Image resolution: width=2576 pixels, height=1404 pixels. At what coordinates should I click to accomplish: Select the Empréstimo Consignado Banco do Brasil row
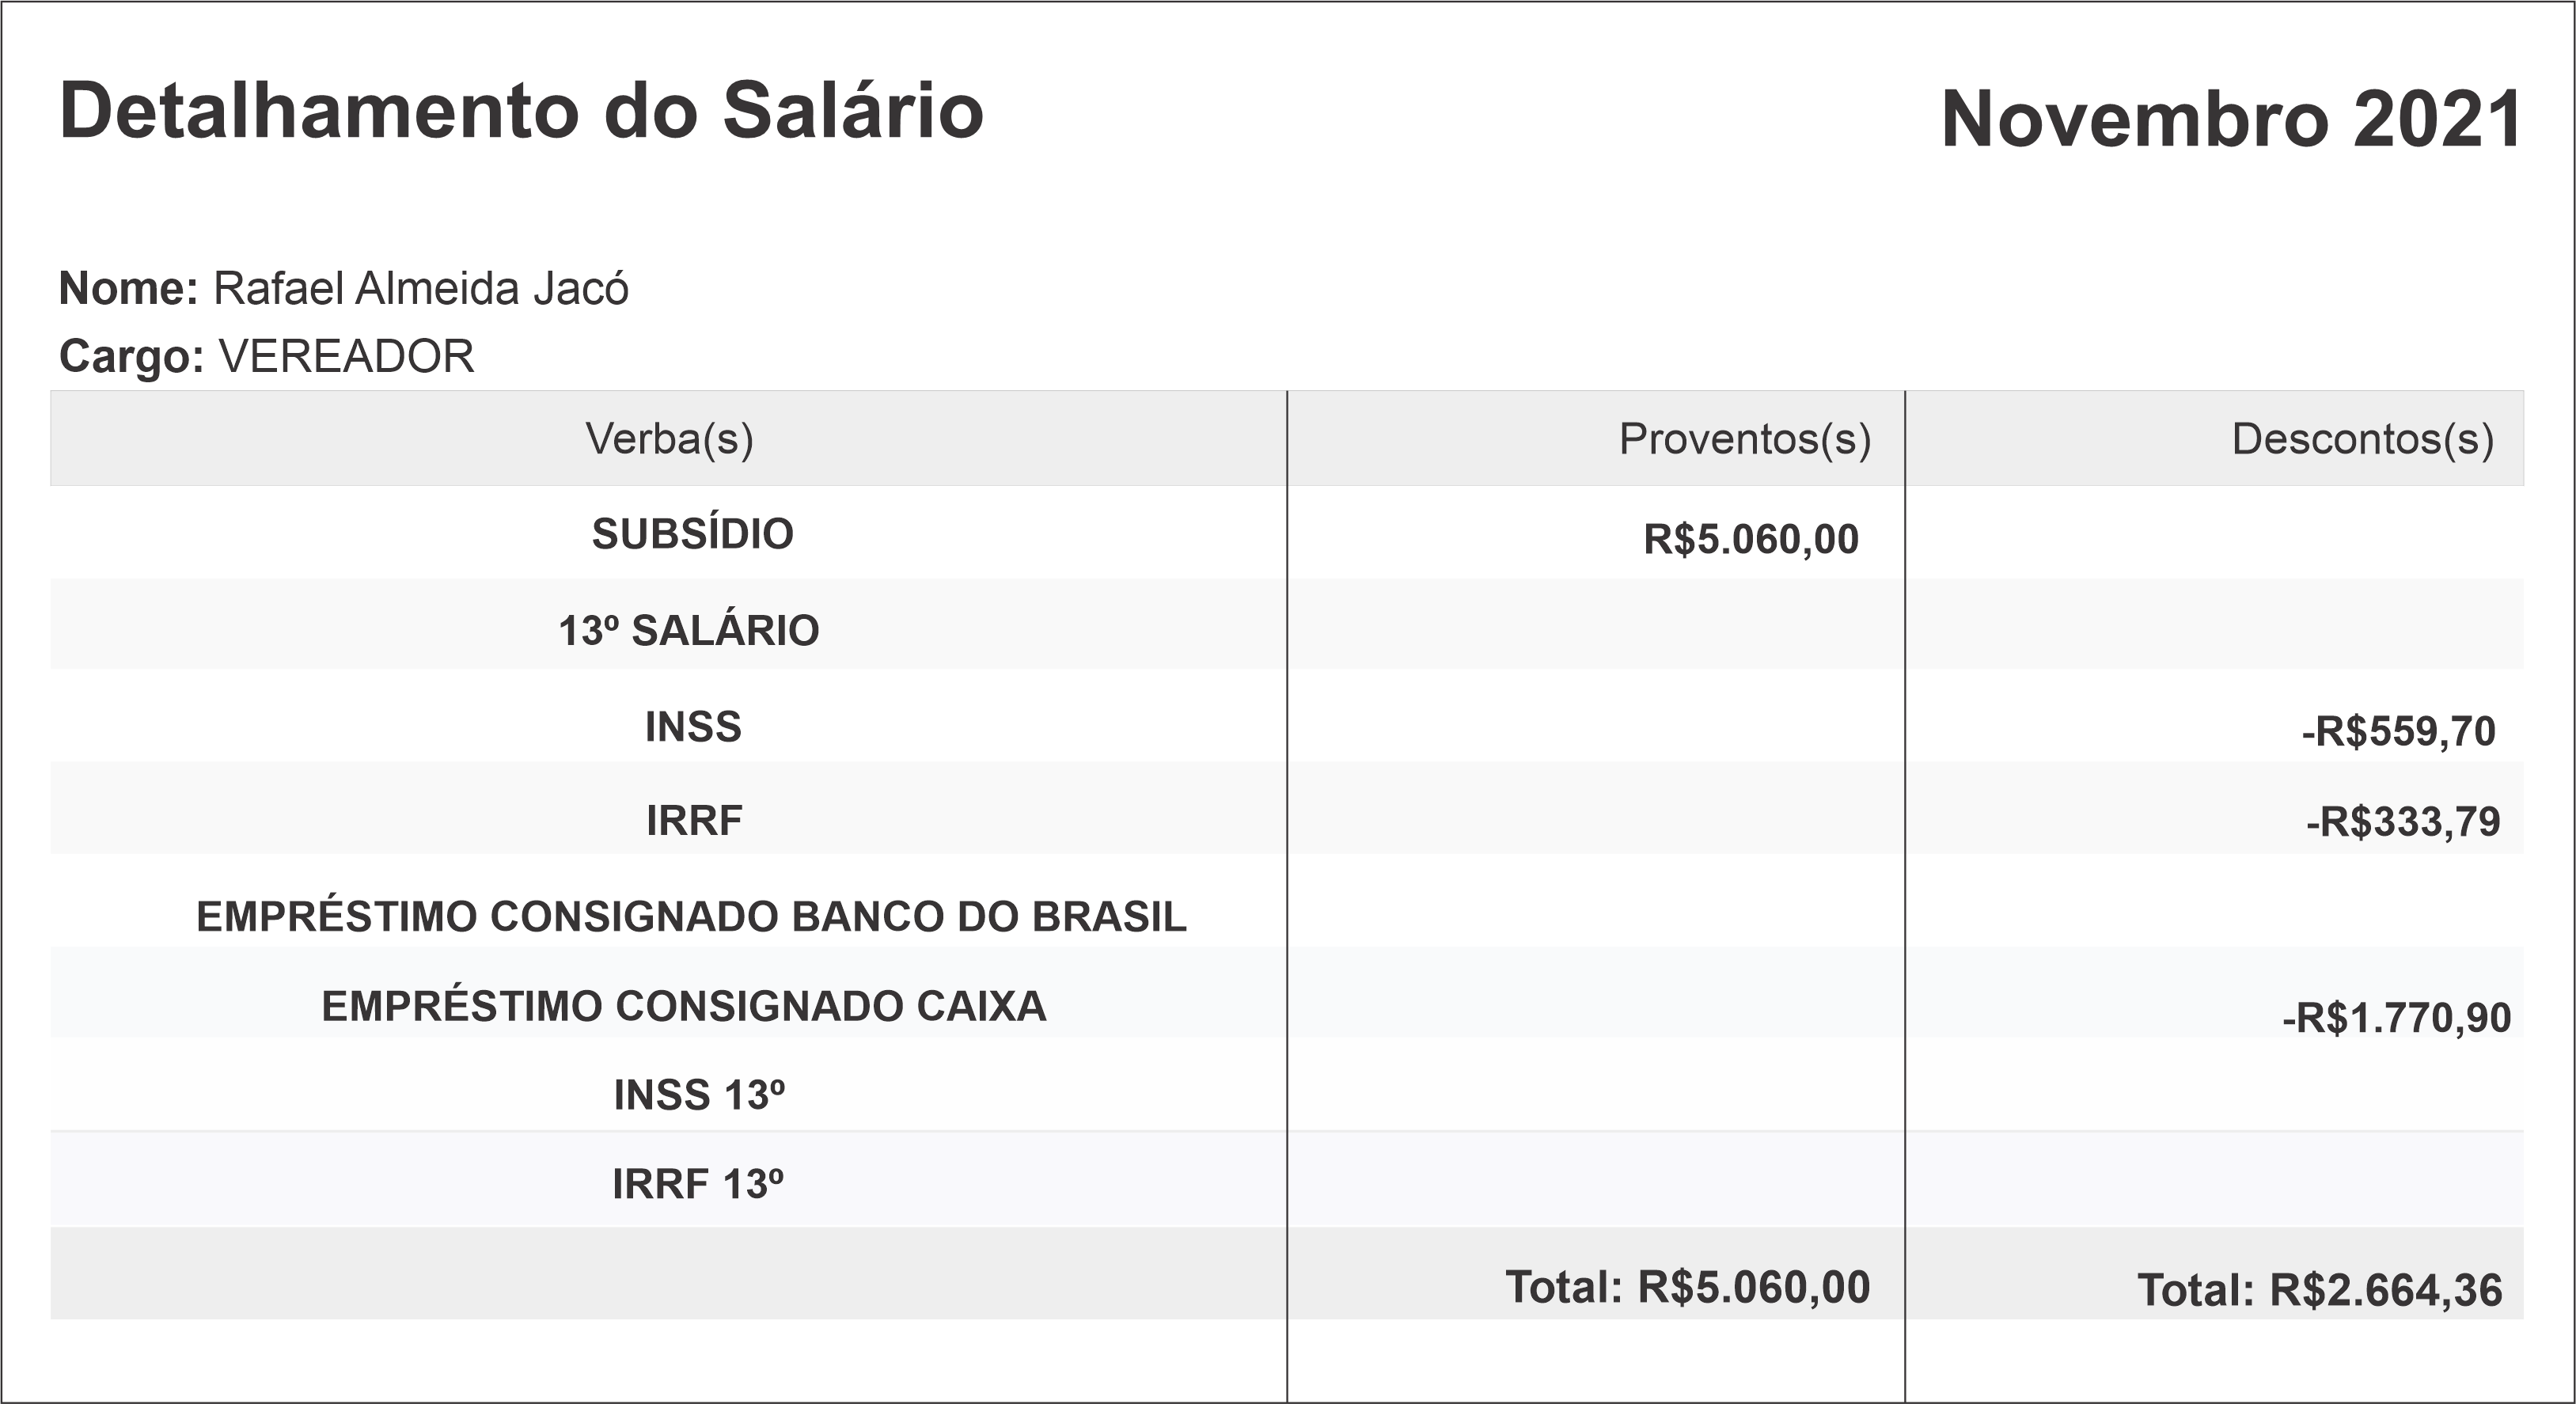pyautogui.click(x=691, y=917)
